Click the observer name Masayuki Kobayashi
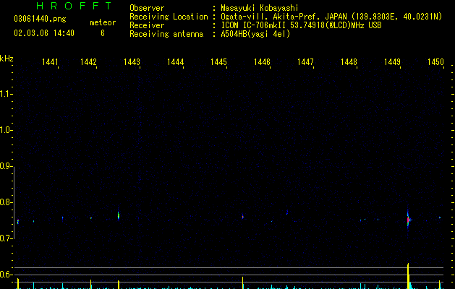 click(x=260, y=8)
